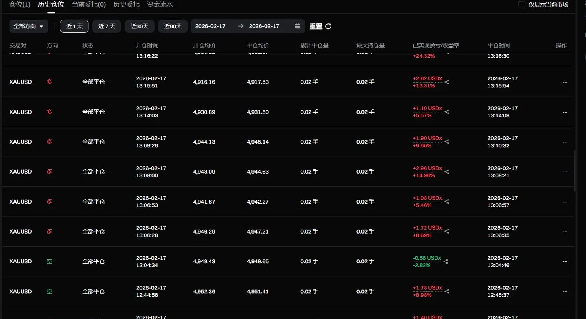Click the start date 2026-02-17 field
The image size is (586, 319).
coord(210,26)
